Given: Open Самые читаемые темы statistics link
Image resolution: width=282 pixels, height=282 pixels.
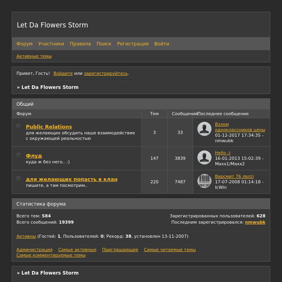Looking at the screenshot, I should 170,249.
